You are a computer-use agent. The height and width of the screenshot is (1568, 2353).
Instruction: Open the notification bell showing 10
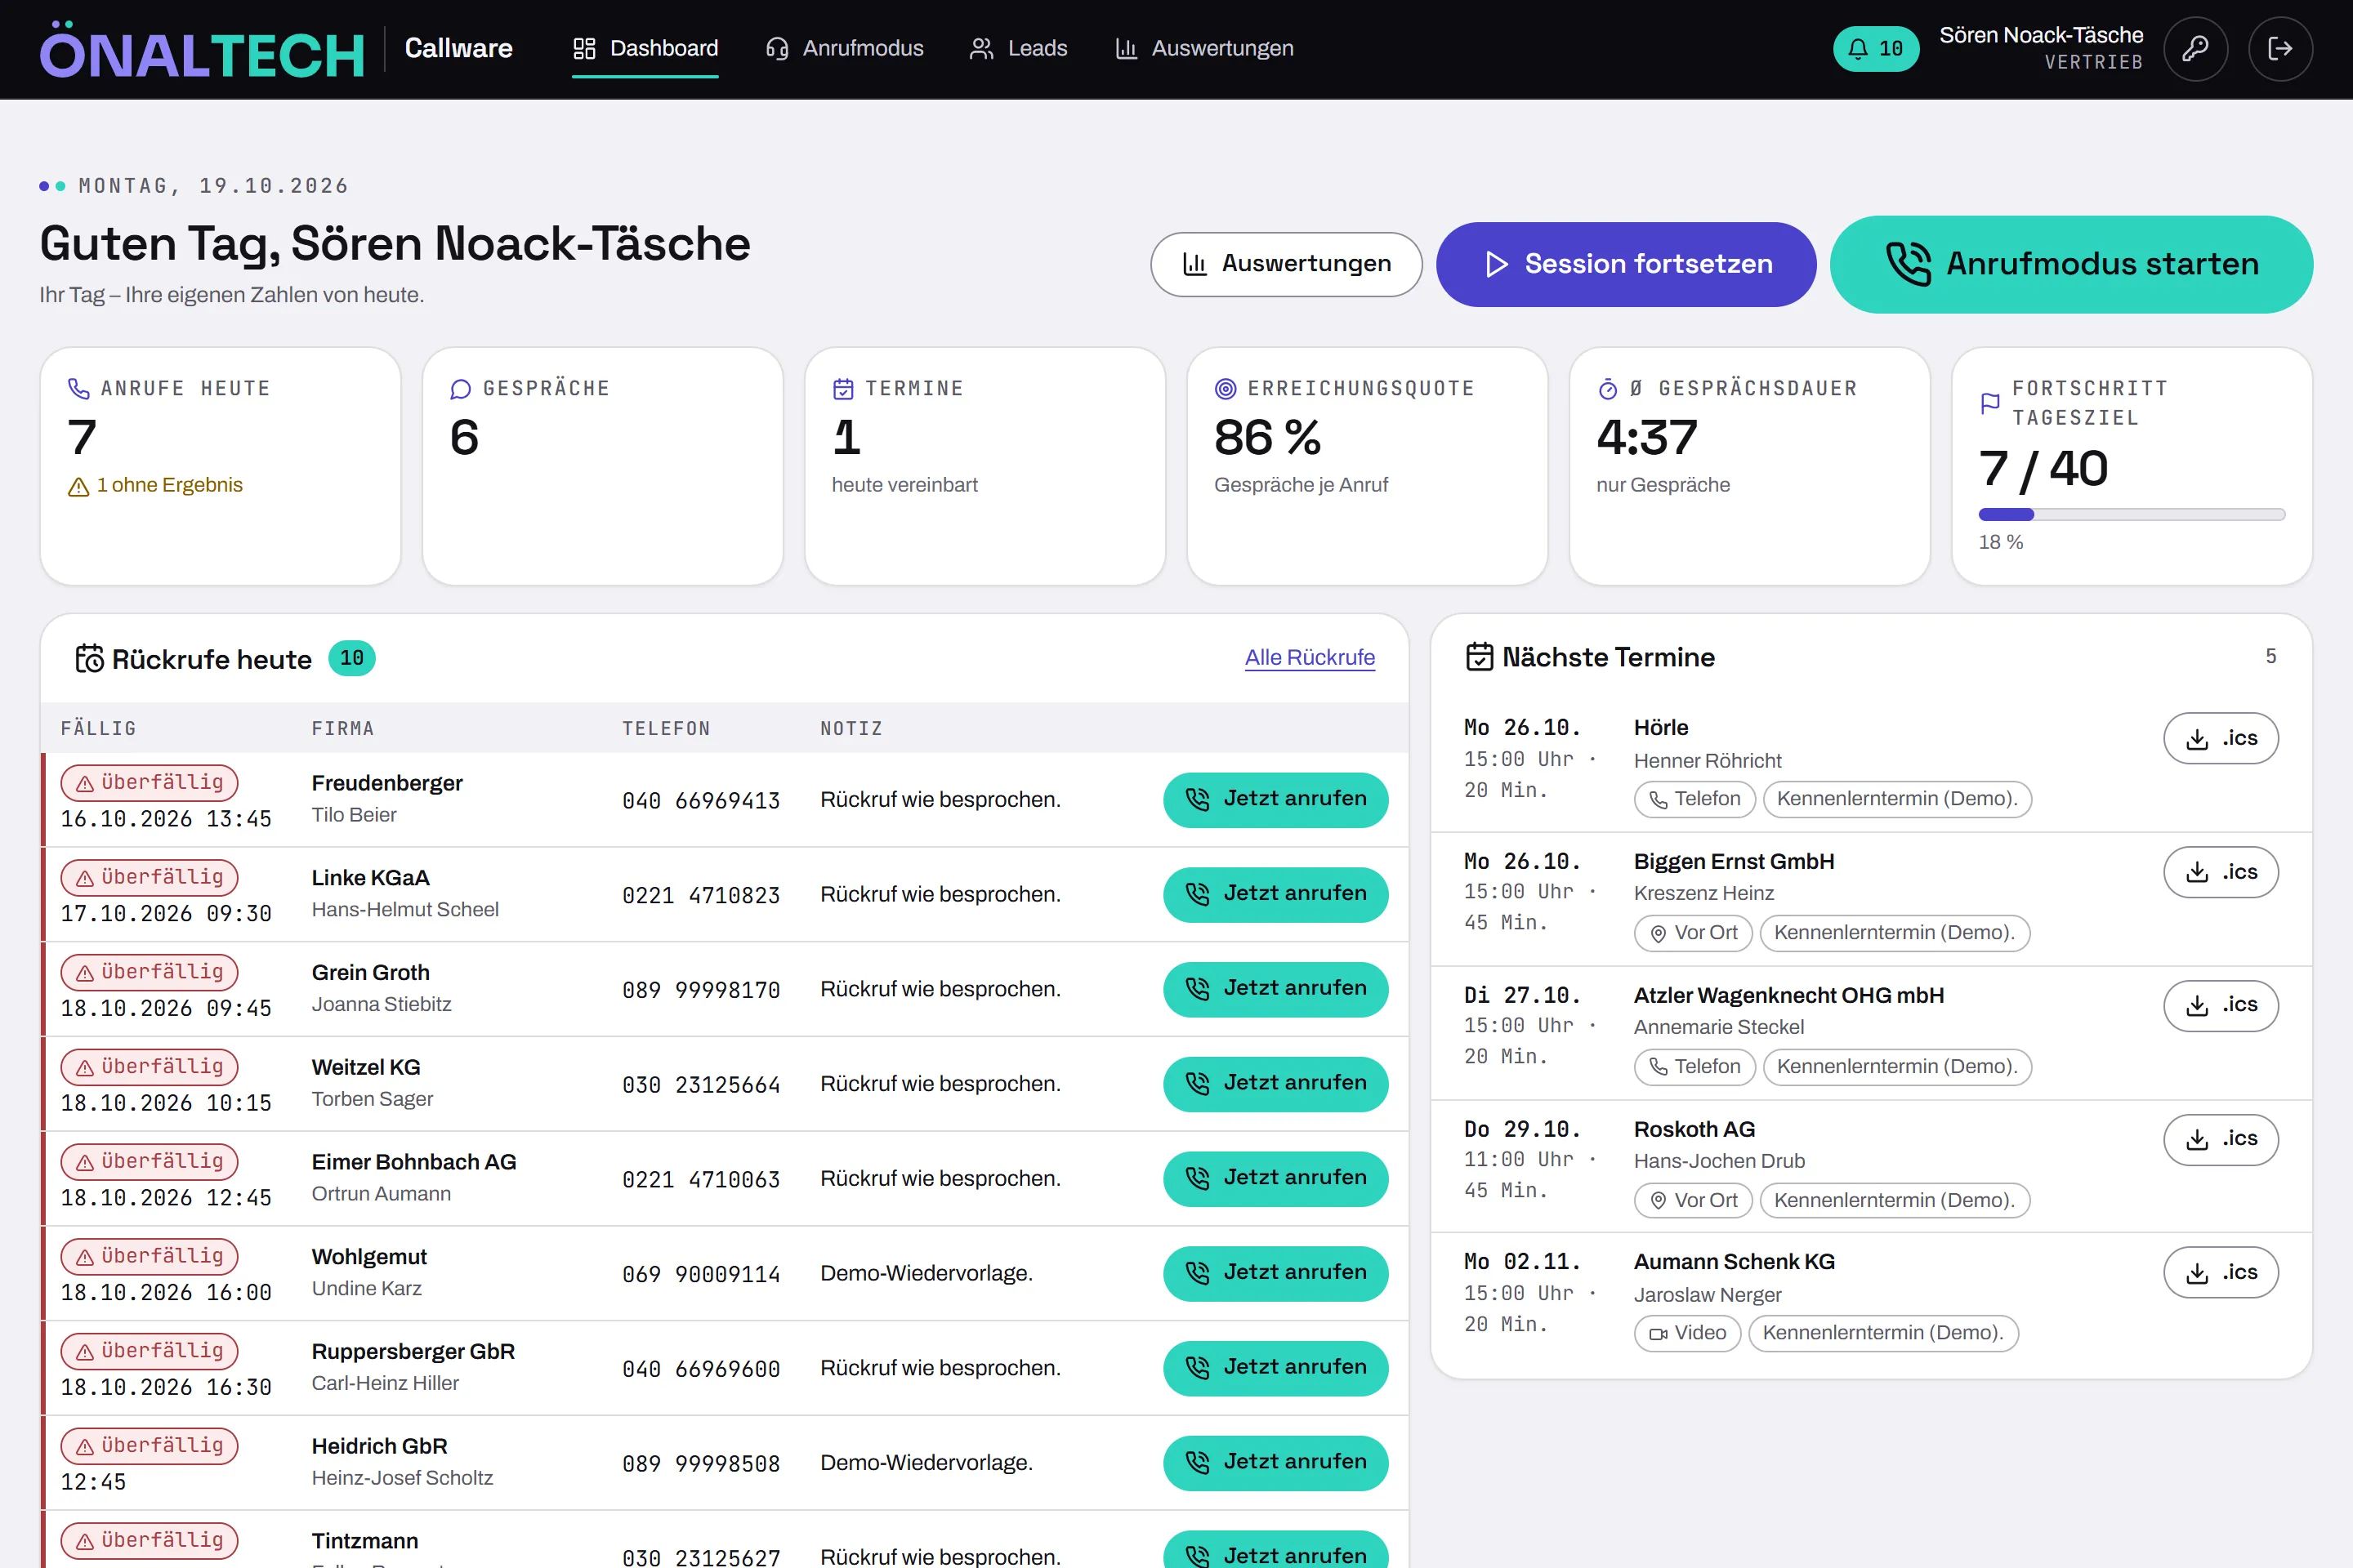coord(1875,48)
